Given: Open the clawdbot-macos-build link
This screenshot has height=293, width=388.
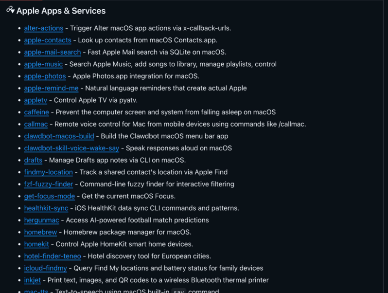Looking at the screenshot, I should (x=59, y=136).
